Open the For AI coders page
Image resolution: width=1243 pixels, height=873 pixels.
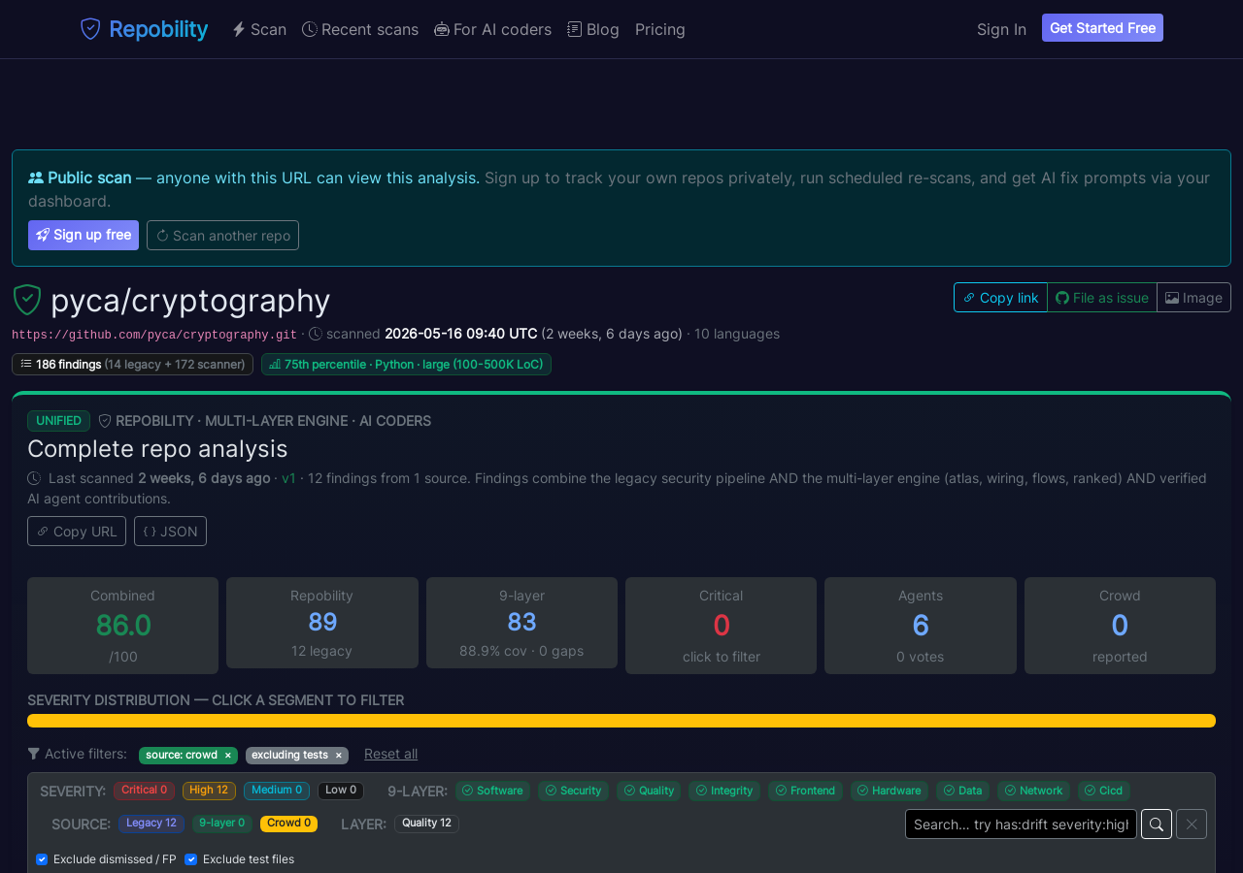[492, 29]
